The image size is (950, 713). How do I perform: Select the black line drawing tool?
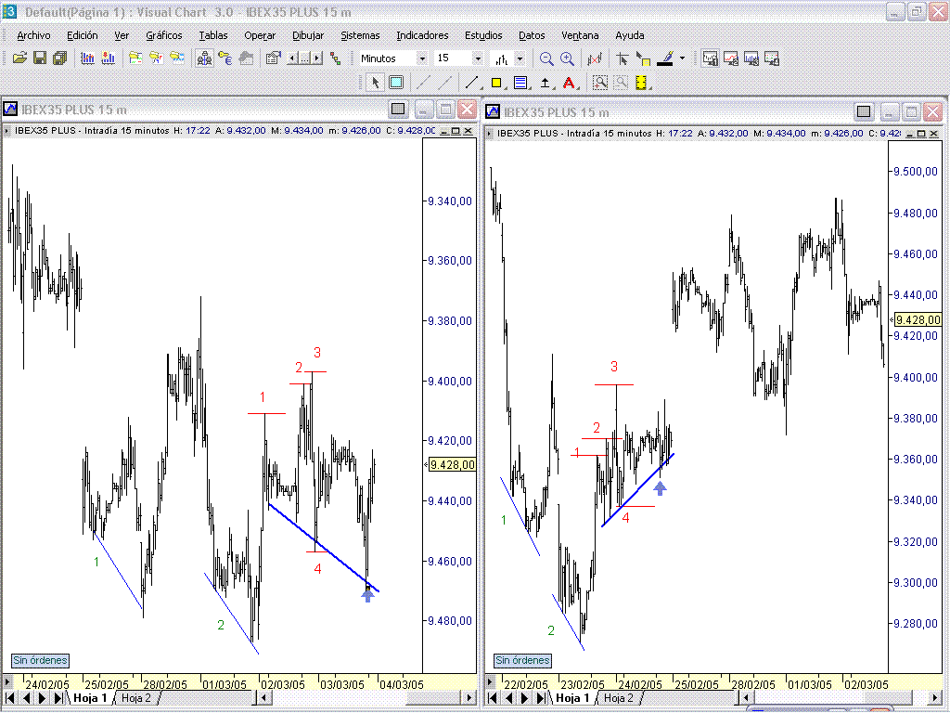point(471,82)
